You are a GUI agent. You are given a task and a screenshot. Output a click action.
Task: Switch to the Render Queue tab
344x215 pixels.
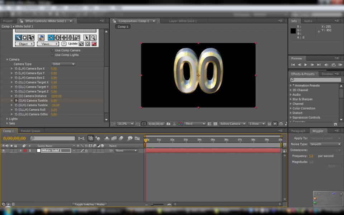coord(30,131)
